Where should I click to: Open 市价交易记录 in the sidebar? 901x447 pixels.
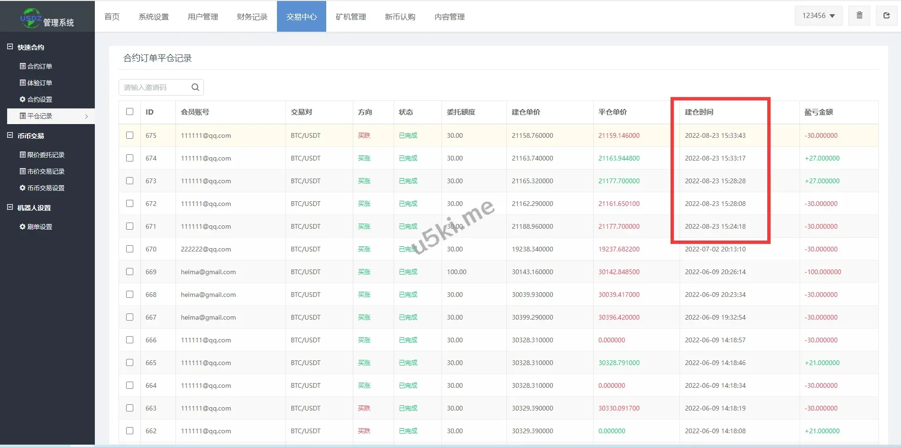click(x=46, y=171)
